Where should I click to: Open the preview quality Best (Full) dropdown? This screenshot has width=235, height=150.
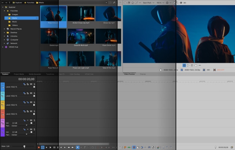[x=148, y=3]
